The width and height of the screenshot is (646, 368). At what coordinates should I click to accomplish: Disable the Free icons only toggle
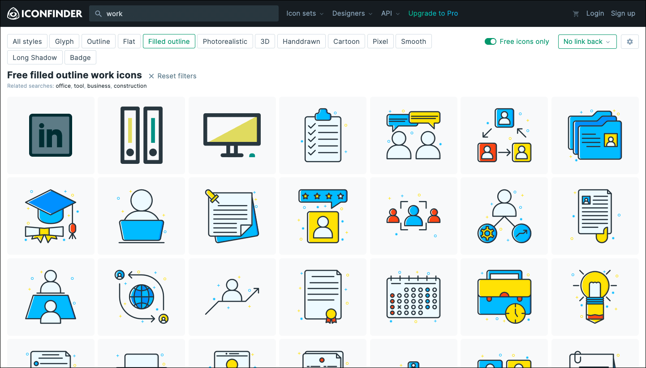(x=490, y=41)
